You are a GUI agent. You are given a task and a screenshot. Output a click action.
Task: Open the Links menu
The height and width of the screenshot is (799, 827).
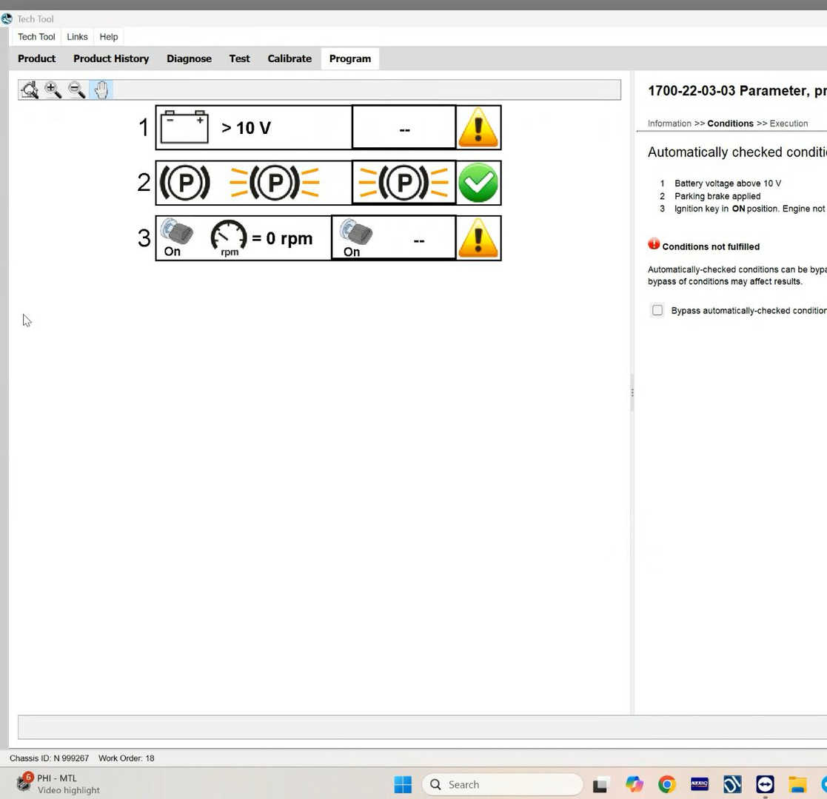point(77,37)
